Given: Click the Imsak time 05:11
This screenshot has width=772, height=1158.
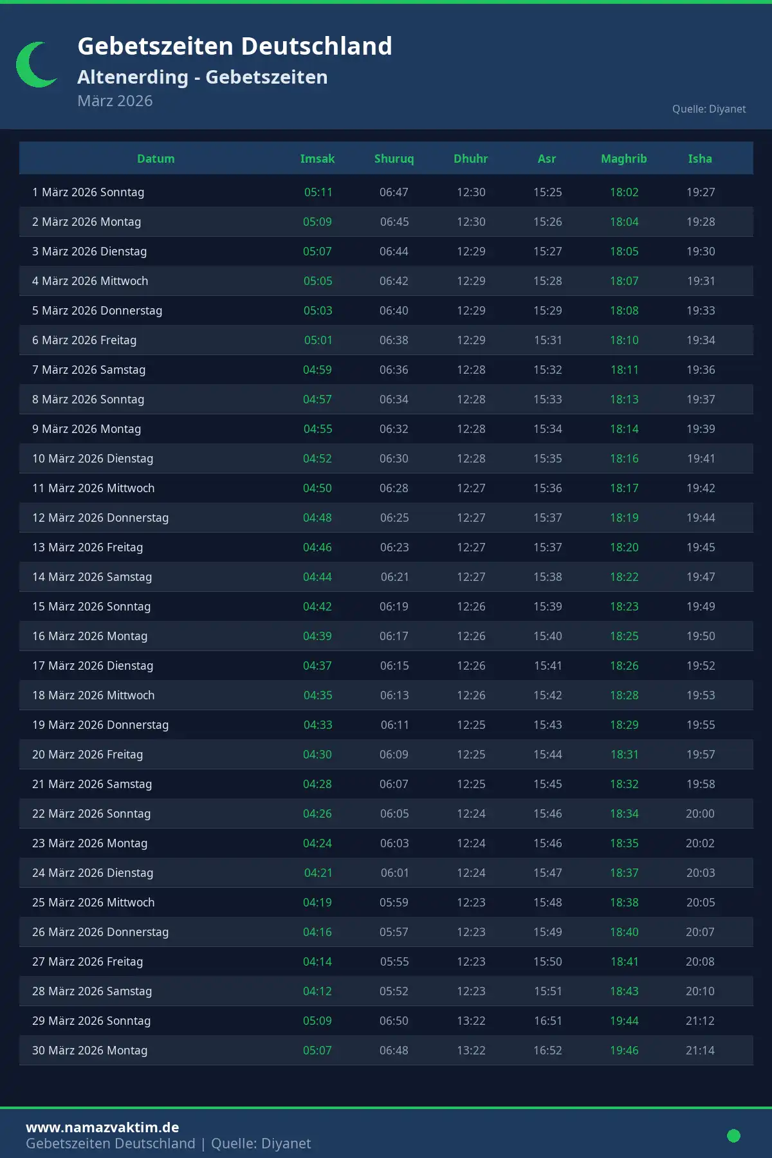Looking at the screenshot, I should point(318,192).
